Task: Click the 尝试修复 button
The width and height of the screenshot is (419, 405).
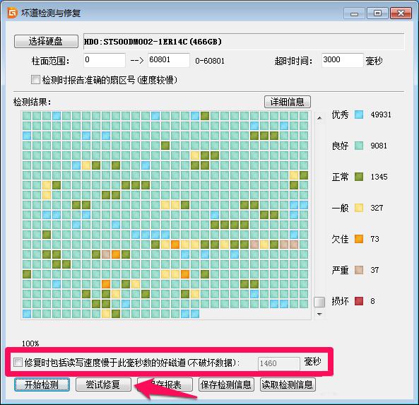Action: point(103,385)
